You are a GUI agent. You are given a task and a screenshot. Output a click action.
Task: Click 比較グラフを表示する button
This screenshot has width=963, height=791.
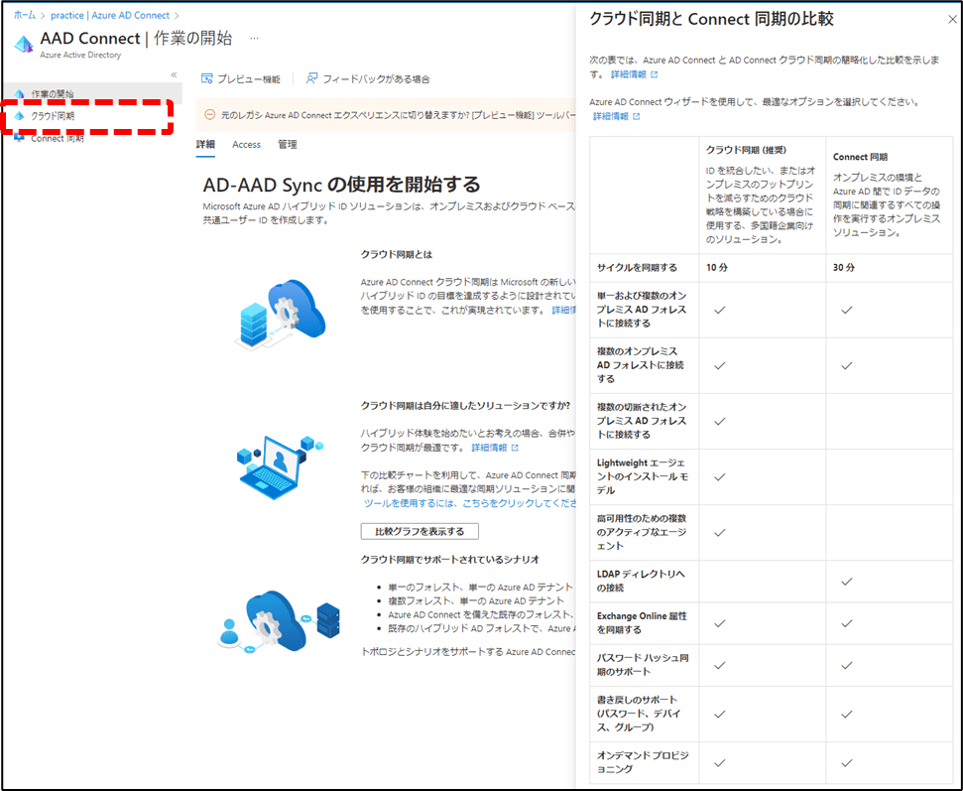click(x=420, y=531)
